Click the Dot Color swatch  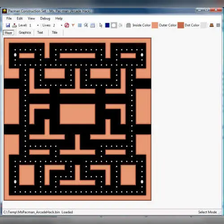click(x=203, y=25)
